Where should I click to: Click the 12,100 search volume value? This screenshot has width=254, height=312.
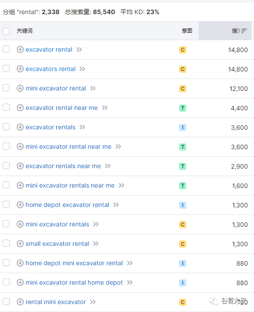point(239,89)
